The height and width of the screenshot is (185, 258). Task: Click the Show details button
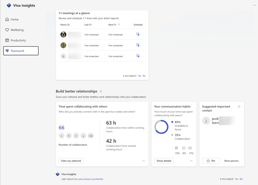click(x=164, y=161)
